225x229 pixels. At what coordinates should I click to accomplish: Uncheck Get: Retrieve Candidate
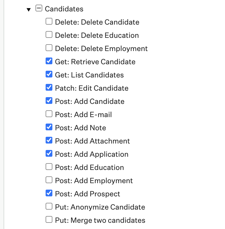point(49,61)
